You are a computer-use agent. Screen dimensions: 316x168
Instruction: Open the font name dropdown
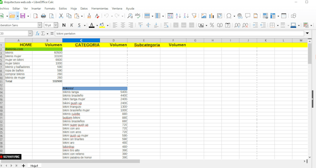39,25
